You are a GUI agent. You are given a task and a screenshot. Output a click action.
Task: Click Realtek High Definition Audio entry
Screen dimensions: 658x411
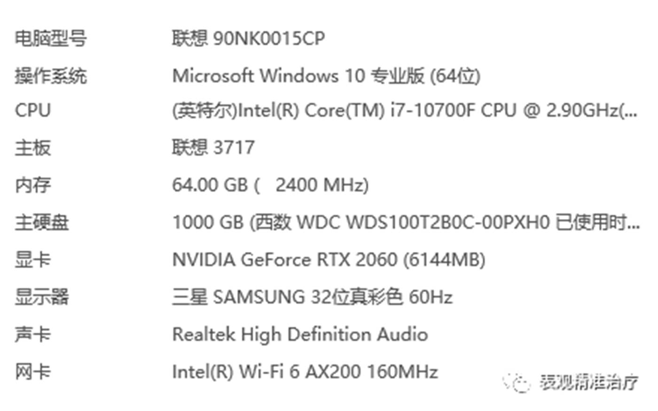coord(300,334)
